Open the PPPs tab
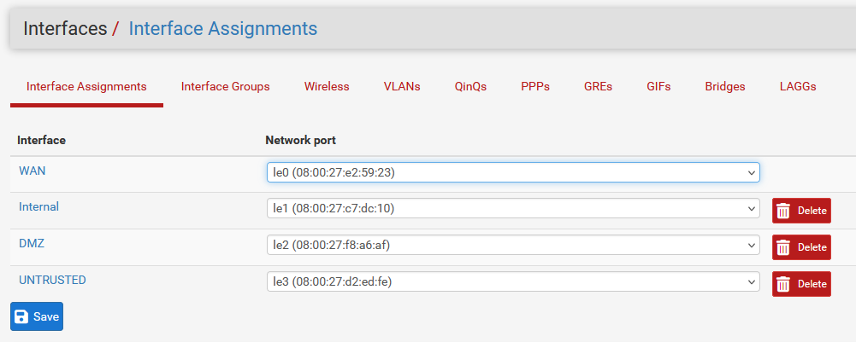Viewport: 856px width, 342px height. tap(535, 87)
